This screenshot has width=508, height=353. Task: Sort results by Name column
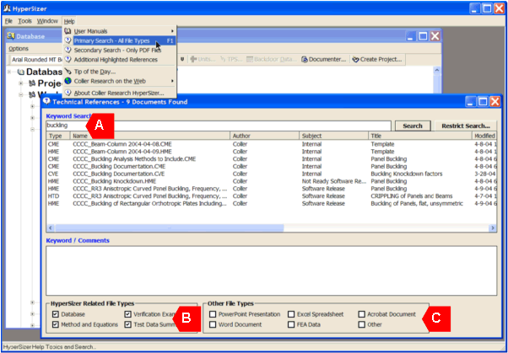150,136
